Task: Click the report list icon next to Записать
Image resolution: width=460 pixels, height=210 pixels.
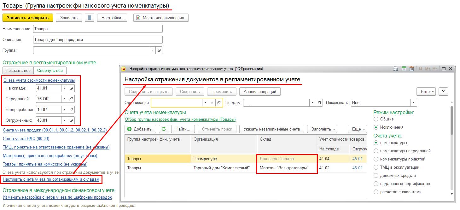Action: [x=90, y=18]
